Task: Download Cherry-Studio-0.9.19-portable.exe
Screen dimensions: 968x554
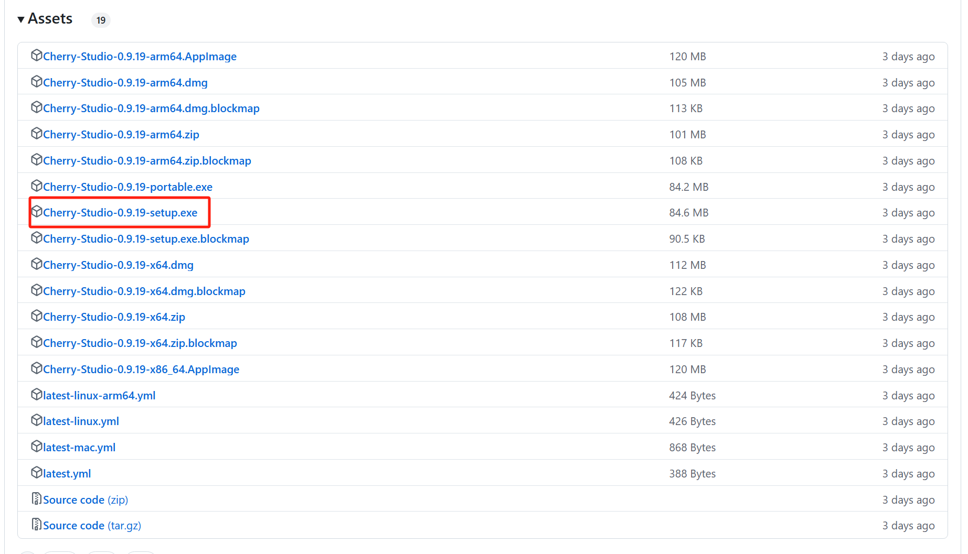Action: (127, 187)
